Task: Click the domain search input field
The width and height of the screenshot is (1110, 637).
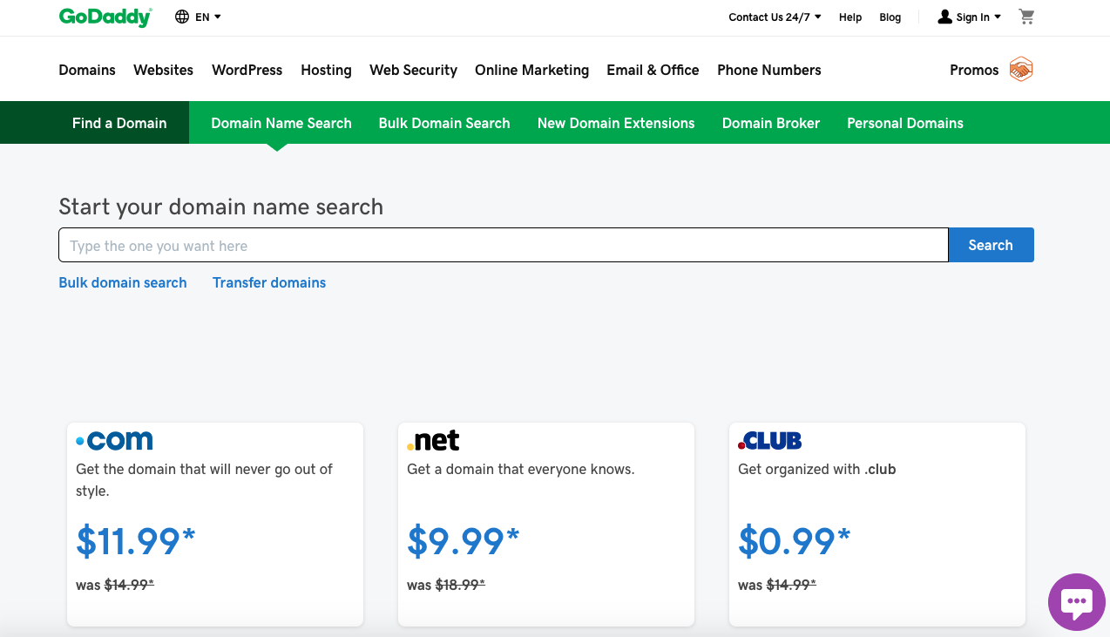Action: point(503,245)
